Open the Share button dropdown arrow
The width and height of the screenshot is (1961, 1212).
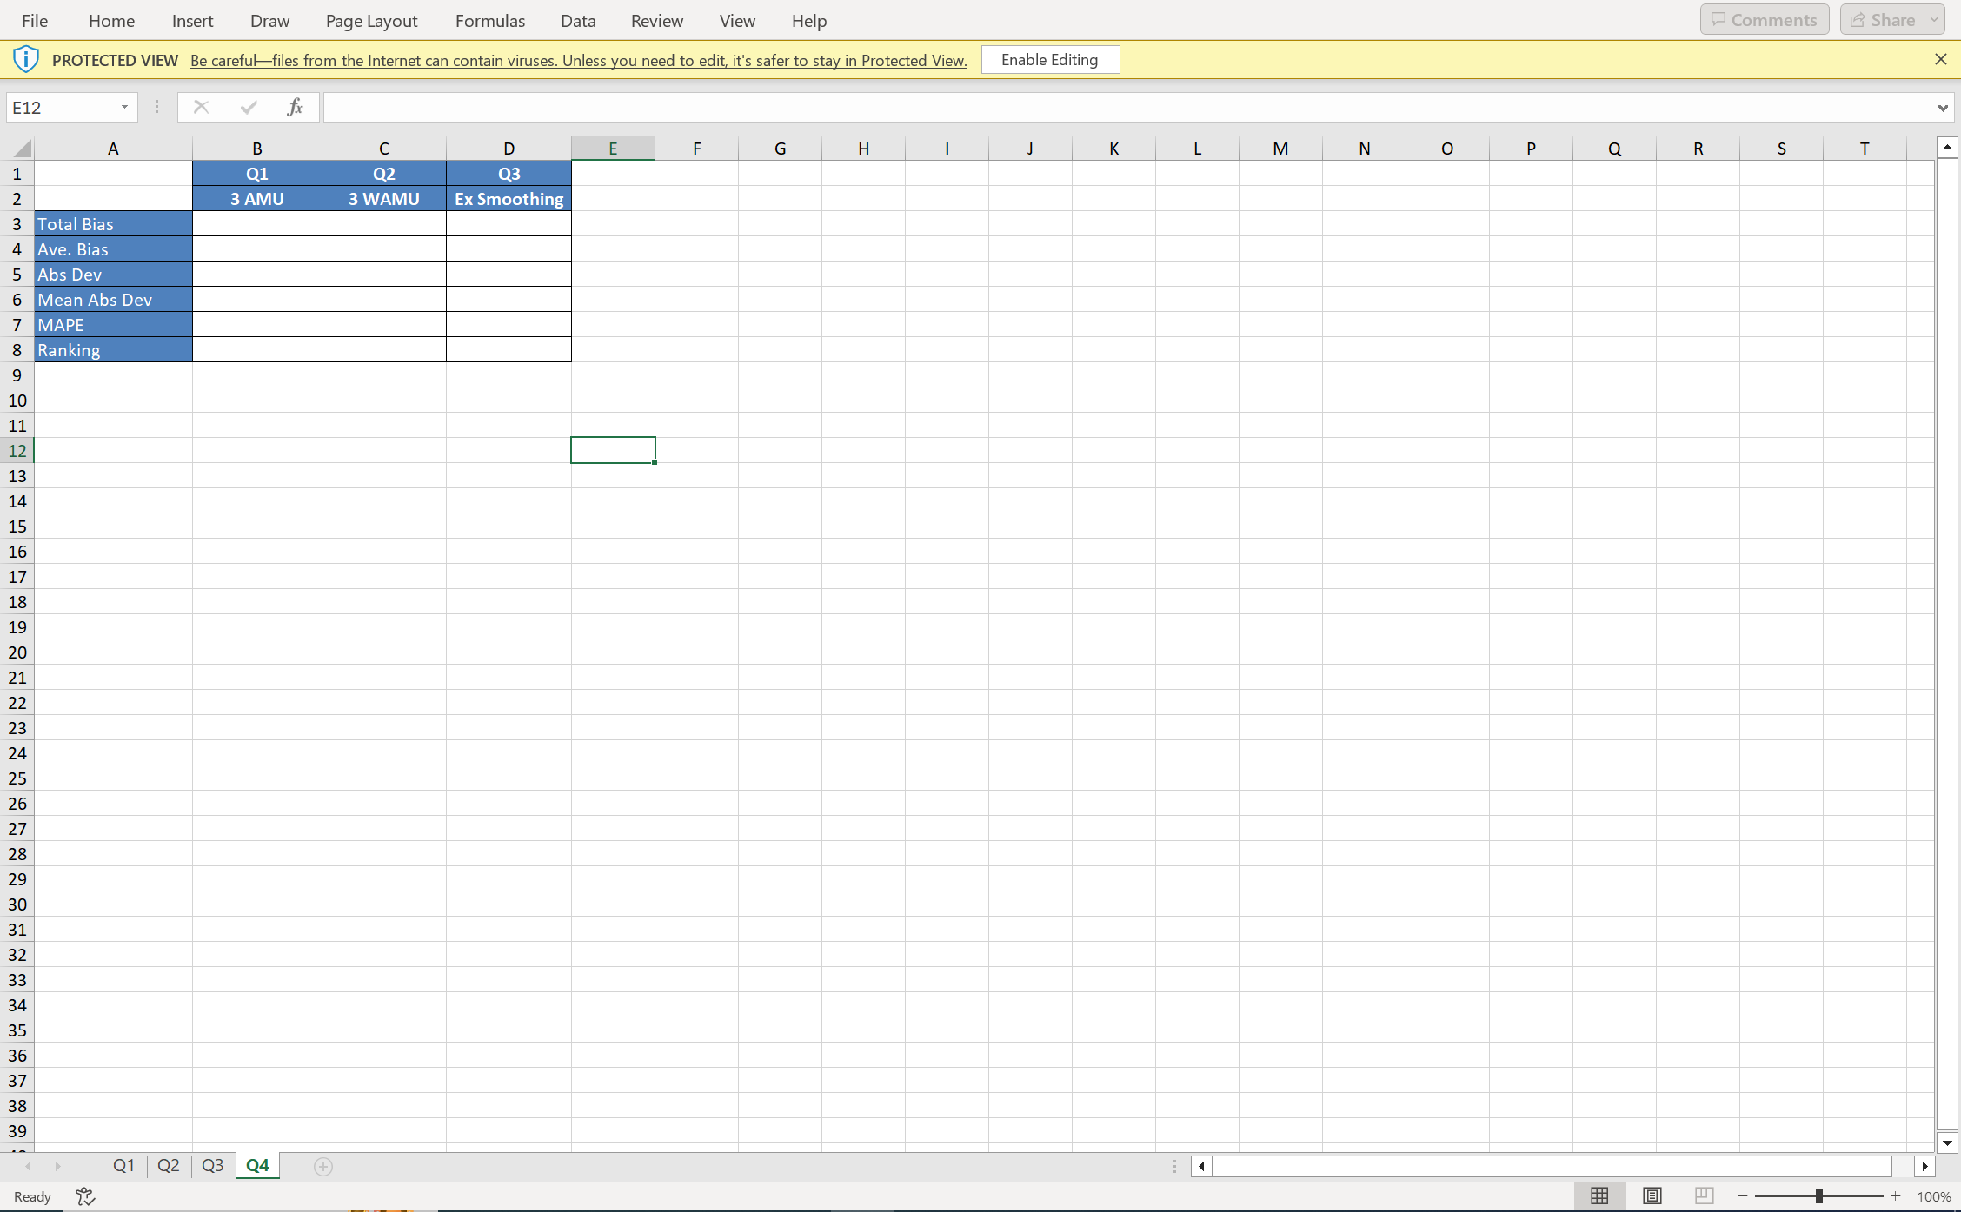[x=1934, y=20]
